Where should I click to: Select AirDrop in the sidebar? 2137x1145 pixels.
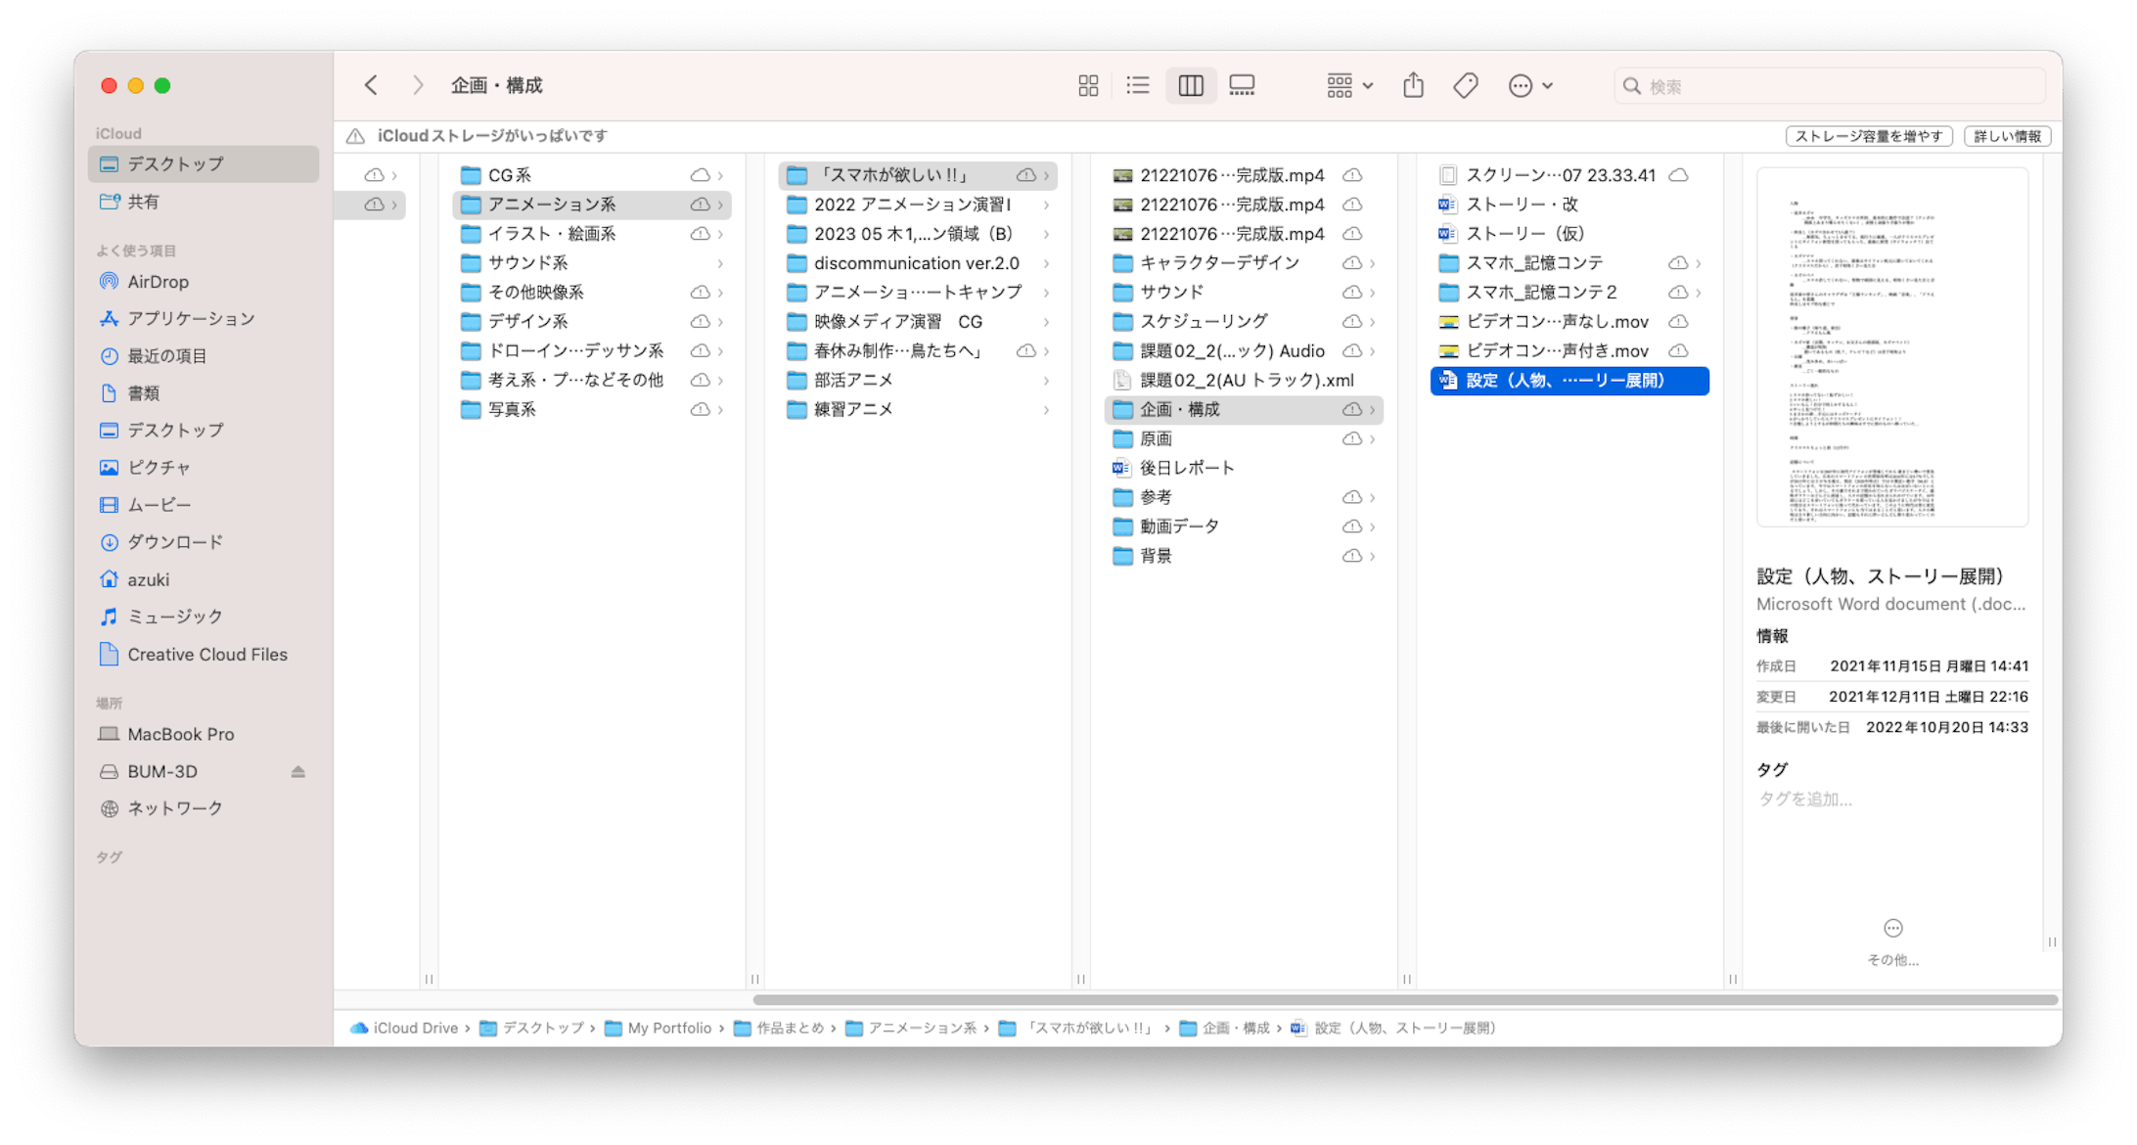coord(158,281)
